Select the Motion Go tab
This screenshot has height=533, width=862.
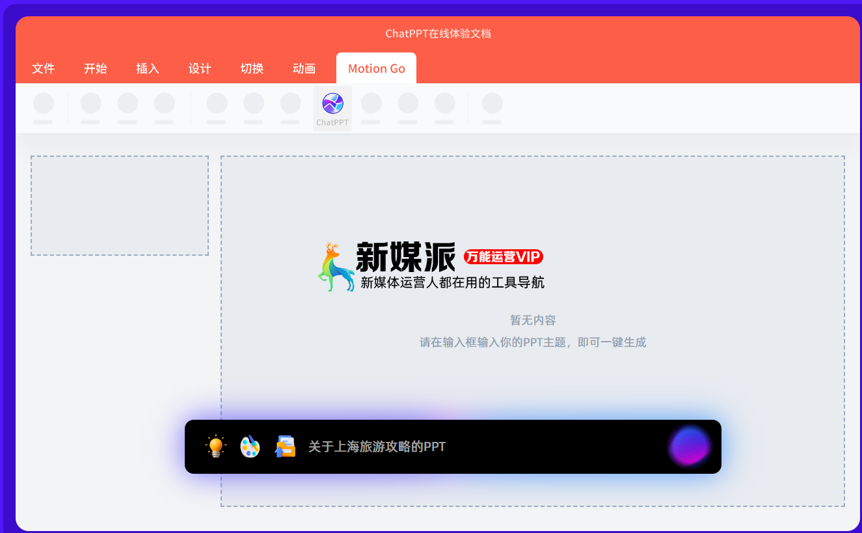point(376,68)
